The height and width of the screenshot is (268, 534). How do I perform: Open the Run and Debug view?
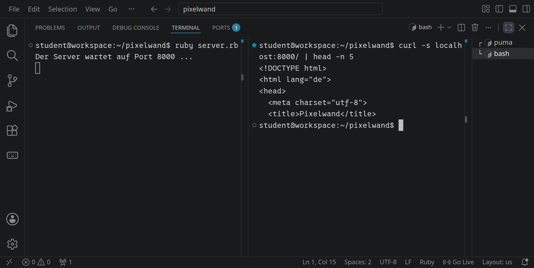point(12,106)
